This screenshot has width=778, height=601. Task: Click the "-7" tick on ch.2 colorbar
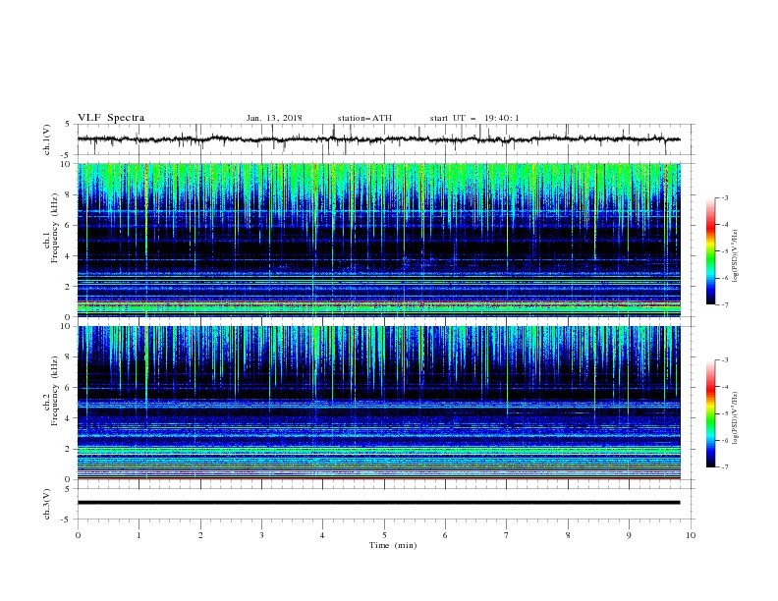pyautogui.click(x=724, y=467)
